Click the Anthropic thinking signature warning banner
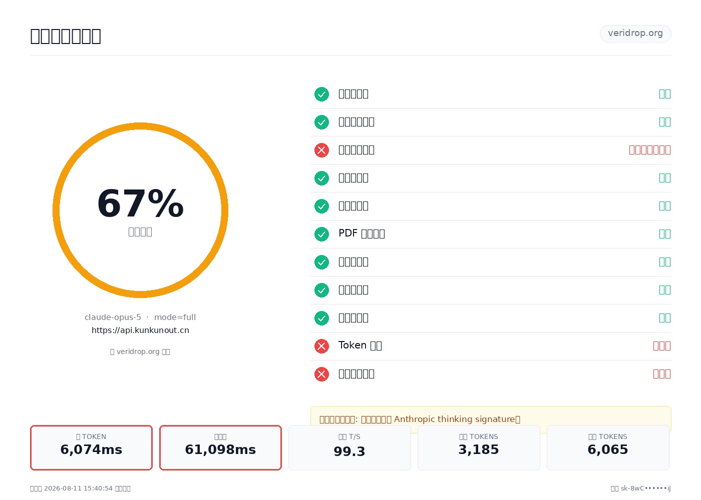The height and width of the screenshot is (500, 701). [x=491, y=419]
